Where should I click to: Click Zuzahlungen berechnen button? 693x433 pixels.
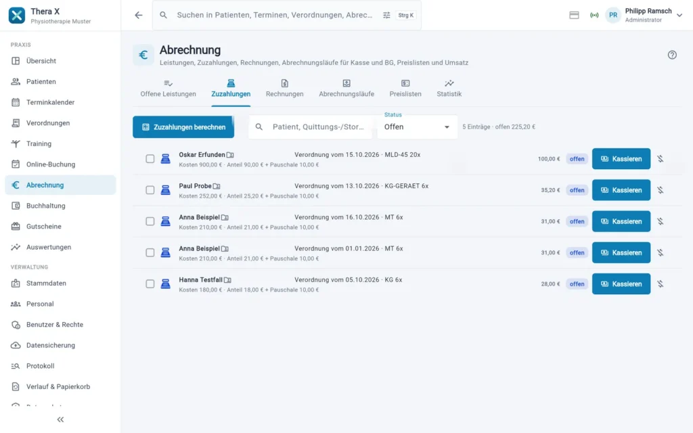pyautogui.click(x=183, y=127)
